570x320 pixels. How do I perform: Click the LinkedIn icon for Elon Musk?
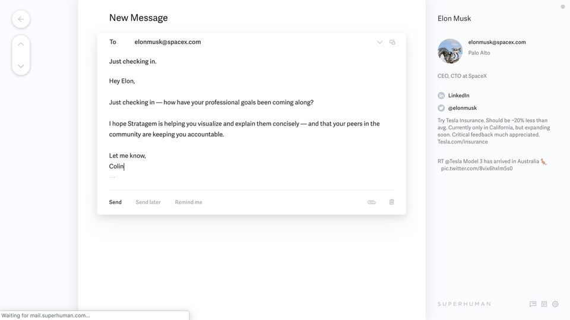click(x=441, y=95)
